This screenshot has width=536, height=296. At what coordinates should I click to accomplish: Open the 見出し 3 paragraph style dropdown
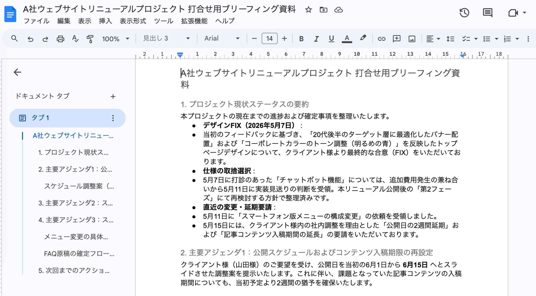166,38
